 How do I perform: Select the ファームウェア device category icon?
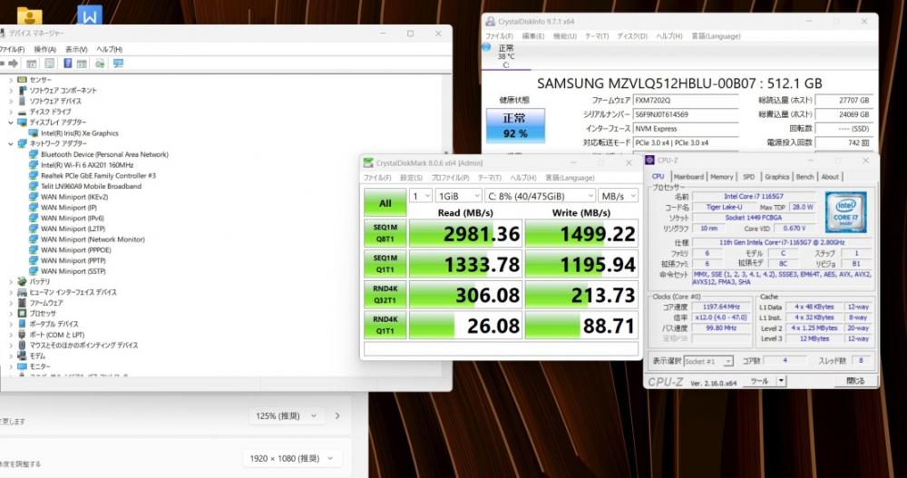(x=22, y=303)
